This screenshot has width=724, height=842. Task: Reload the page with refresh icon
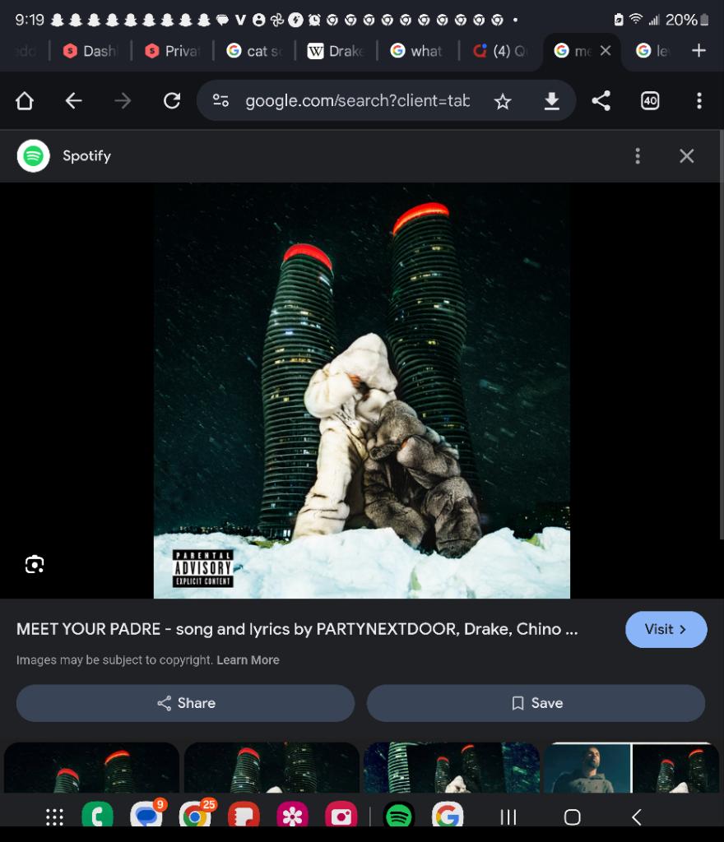tap(172, 100)
